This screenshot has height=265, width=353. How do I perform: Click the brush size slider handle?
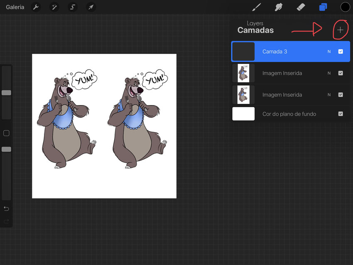point(6,93)
